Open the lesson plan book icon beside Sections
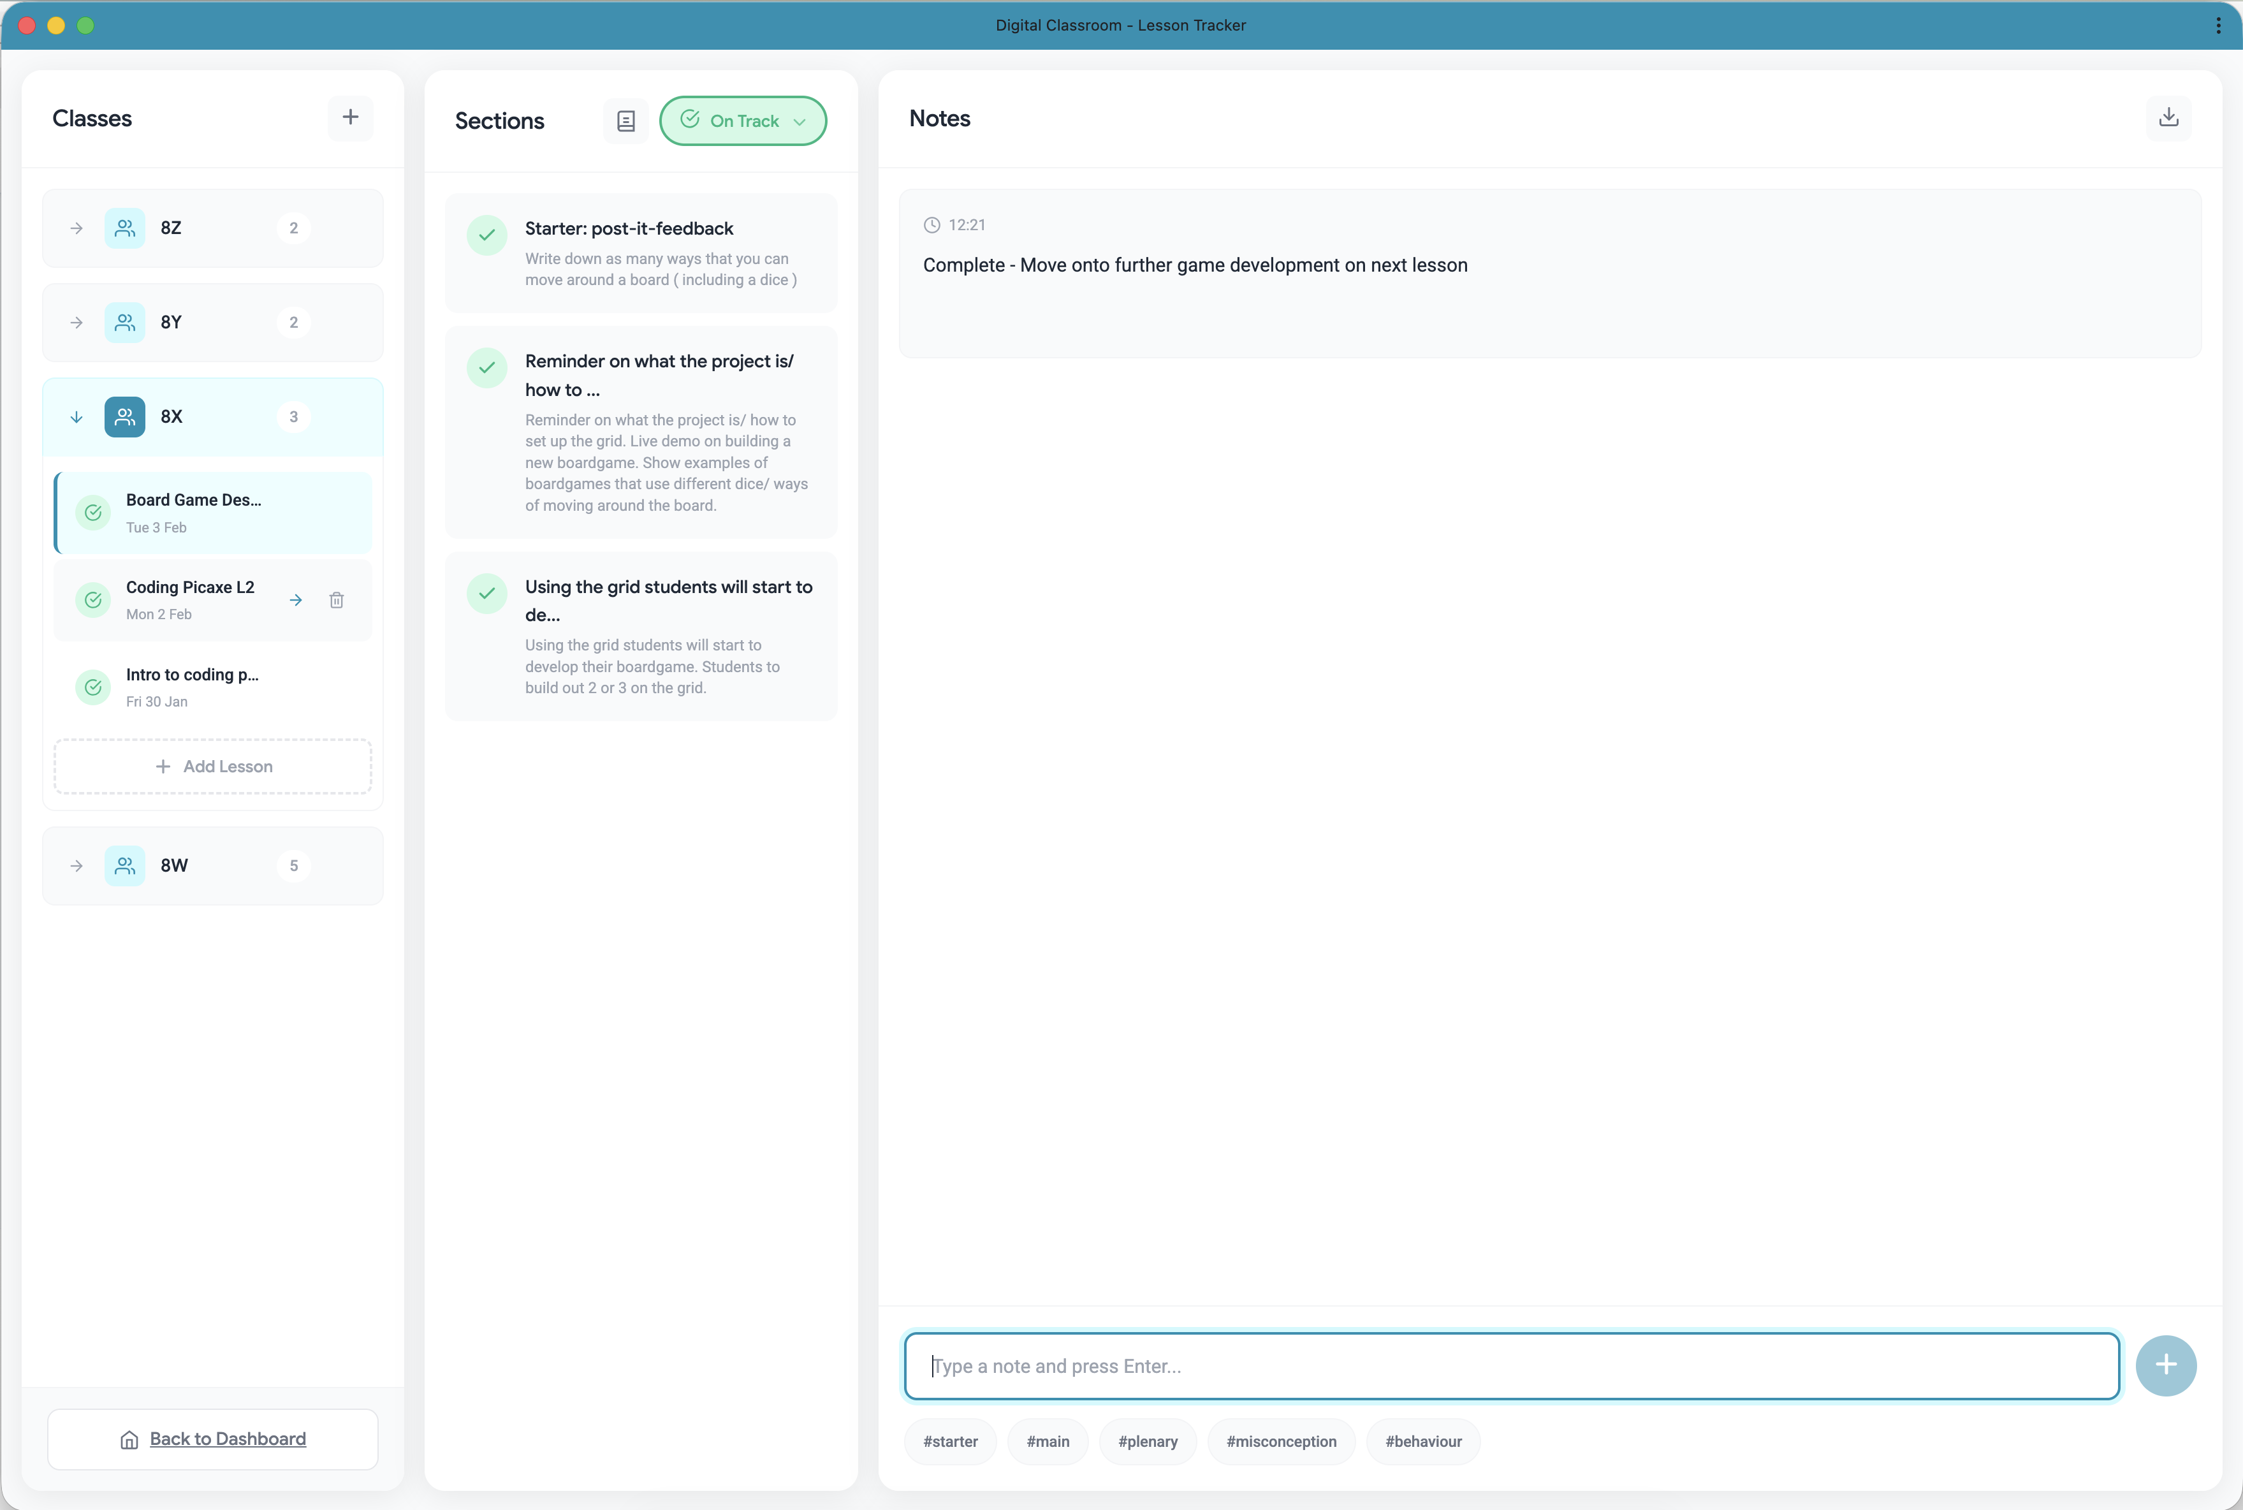Screen dimensions: 2243x1510 pyautogui.click(x=625, y=121)
